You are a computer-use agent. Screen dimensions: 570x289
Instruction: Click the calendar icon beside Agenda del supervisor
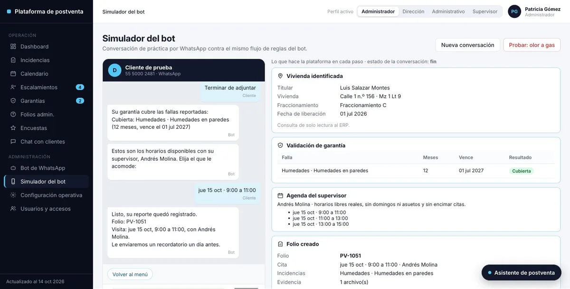(280, 195)
